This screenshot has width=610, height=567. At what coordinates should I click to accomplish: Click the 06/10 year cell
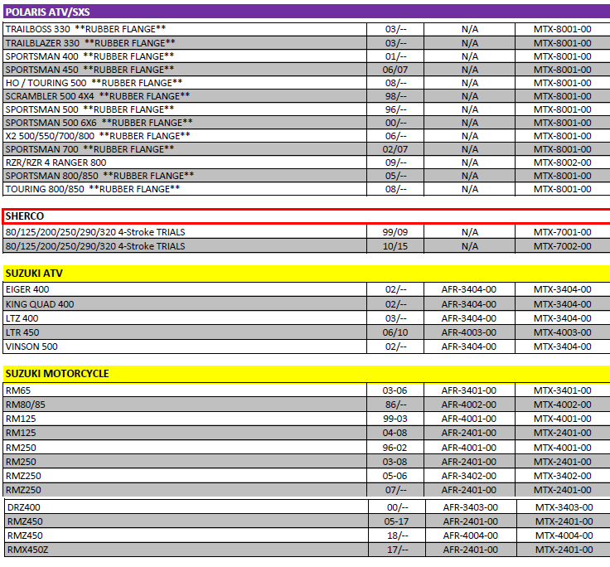click(x=395, y=332)
